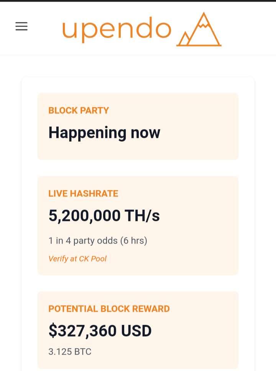Select the Block Party card
Viewport: 276px width, 371px height.
point(138,126)
